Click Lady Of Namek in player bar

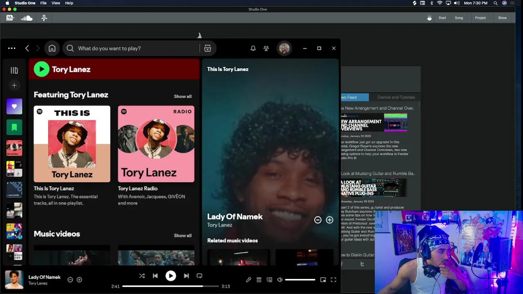(45, 277)
